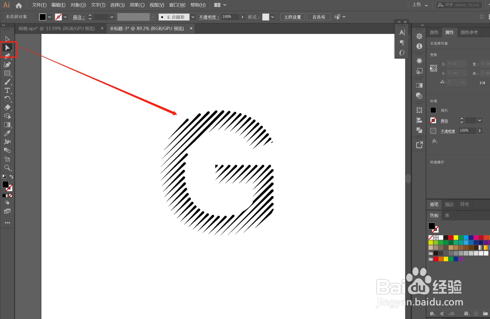
Task: Click the flip horizontal icon in Transform
Action: [x=482, y=83]
